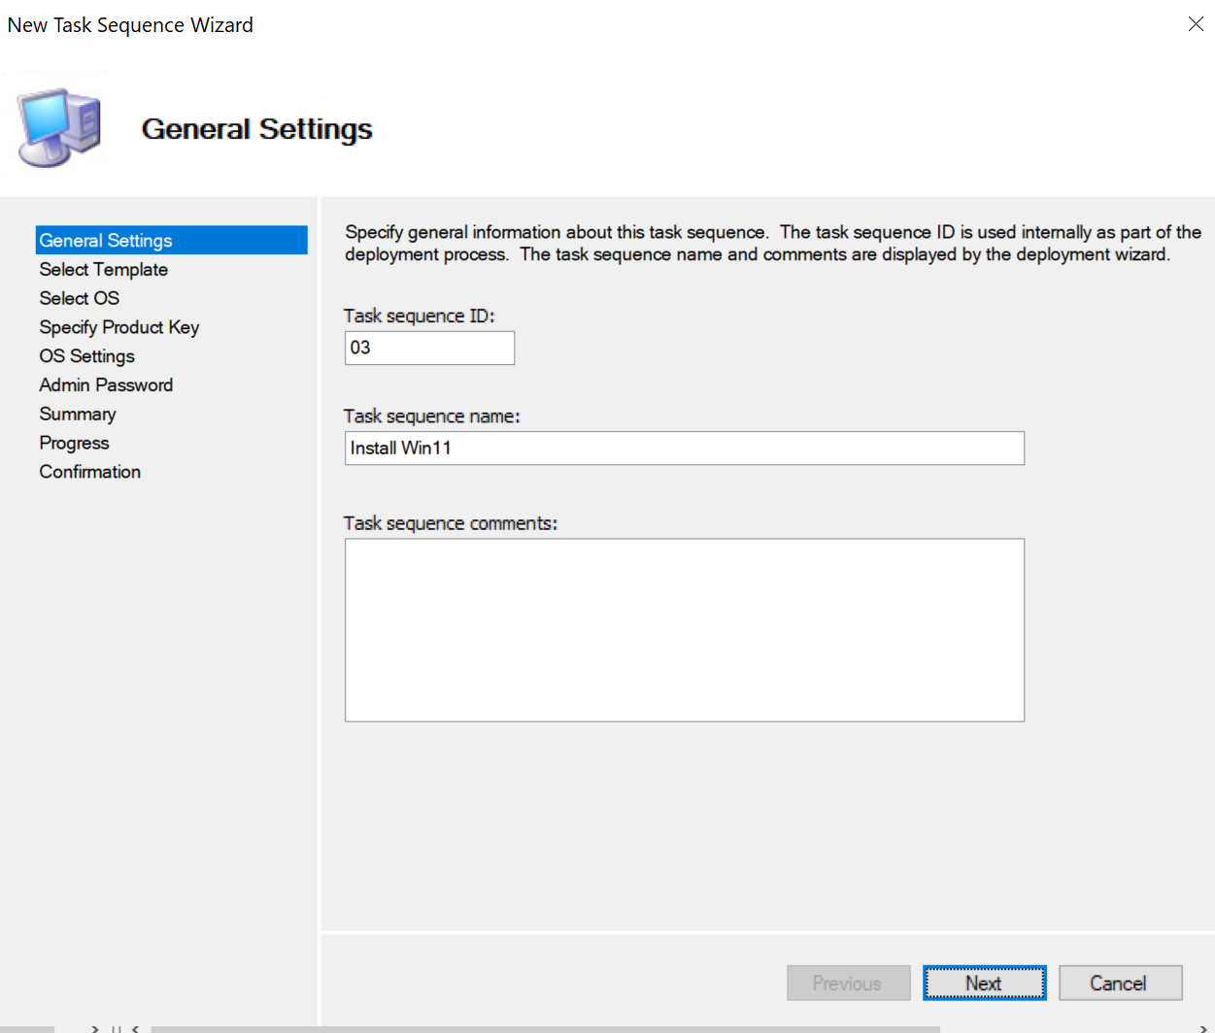Click the Task sequence ID field
This screenshot has height=1033, width=1215.
click(x=429, y=349)
